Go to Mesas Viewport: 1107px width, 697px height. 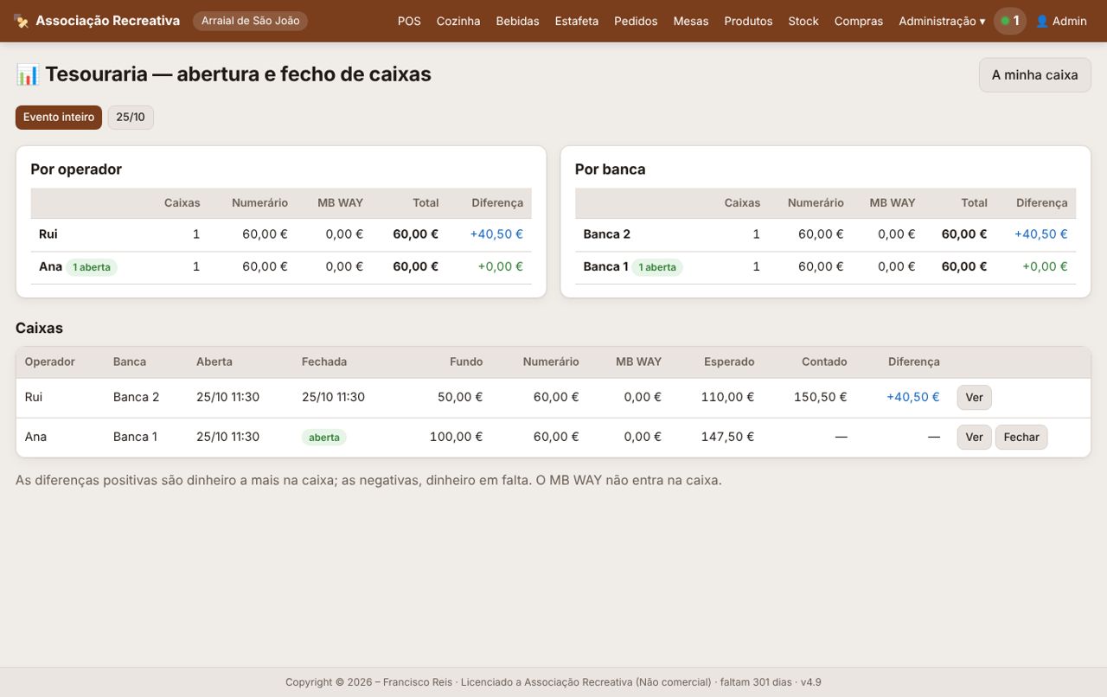690,21
